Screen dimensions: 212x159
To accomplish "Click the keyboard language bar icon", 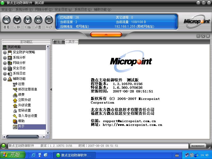I will 177,155.
